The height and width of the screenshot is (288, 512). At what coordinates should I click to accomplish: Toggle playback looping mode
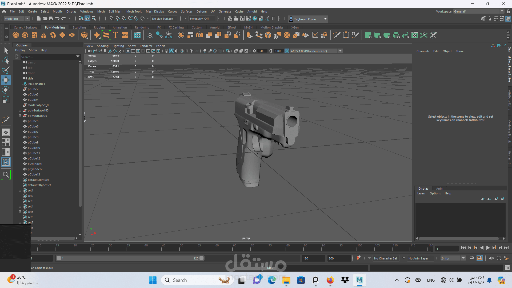471,258
